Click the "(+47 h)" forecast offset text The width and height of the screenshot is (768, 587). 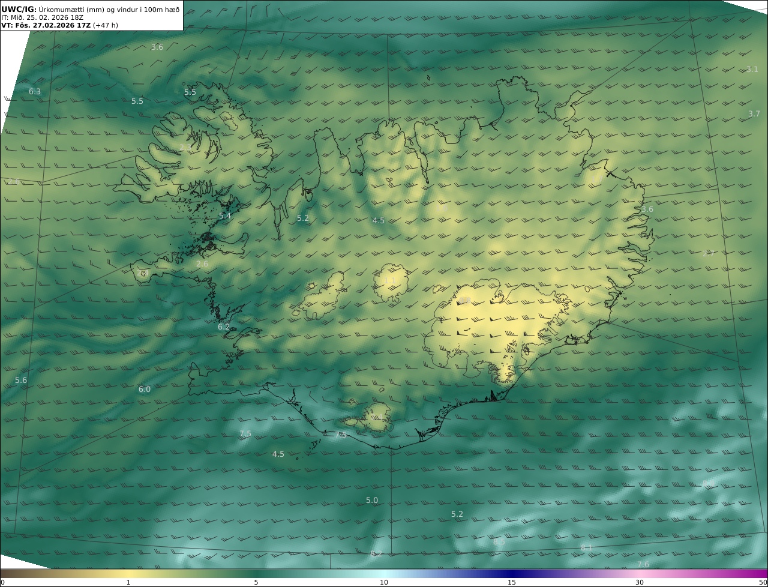coord(105,25)
